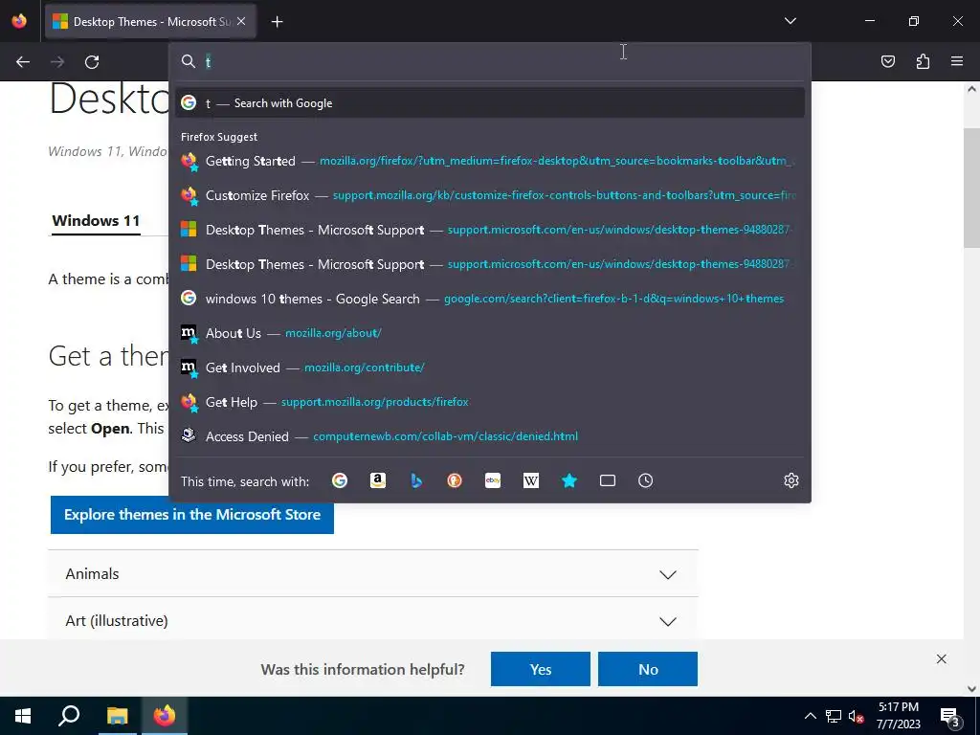The width and height of the screenshot is (980, 735).
Task: Search in open Tabs icon
Action: tap(608, 480)
